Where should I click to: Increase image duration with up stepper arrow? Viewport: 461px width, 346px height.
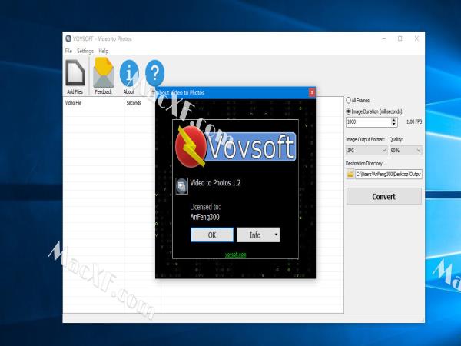[x=393, y=119]
